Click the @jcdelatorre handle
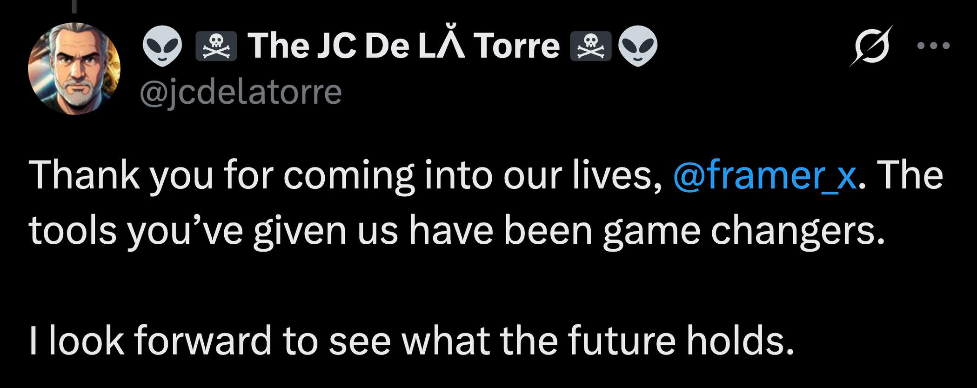977x388 pixels. [241, 92]
